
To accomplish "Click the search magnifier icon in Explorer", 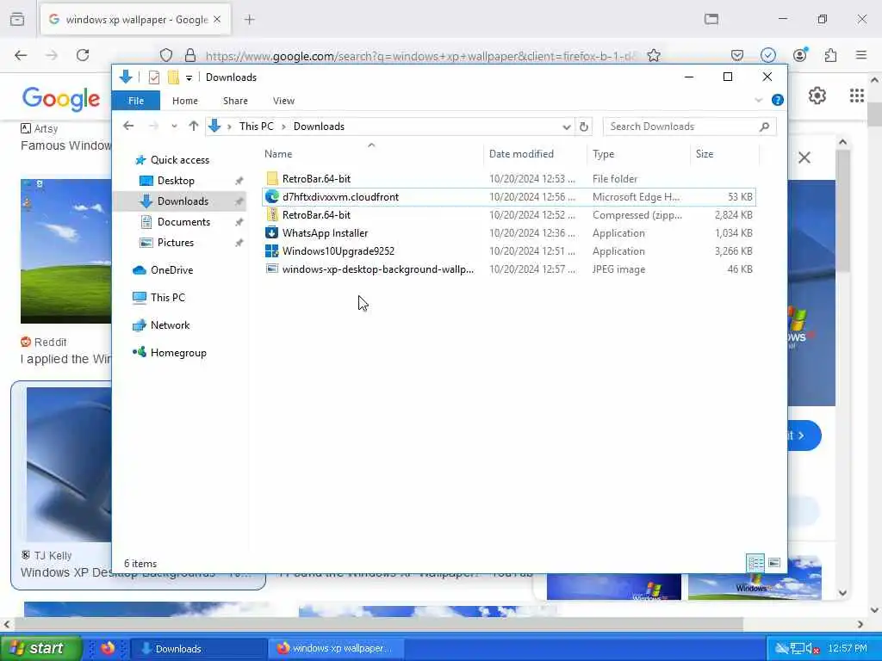I will tap(764, 127).
